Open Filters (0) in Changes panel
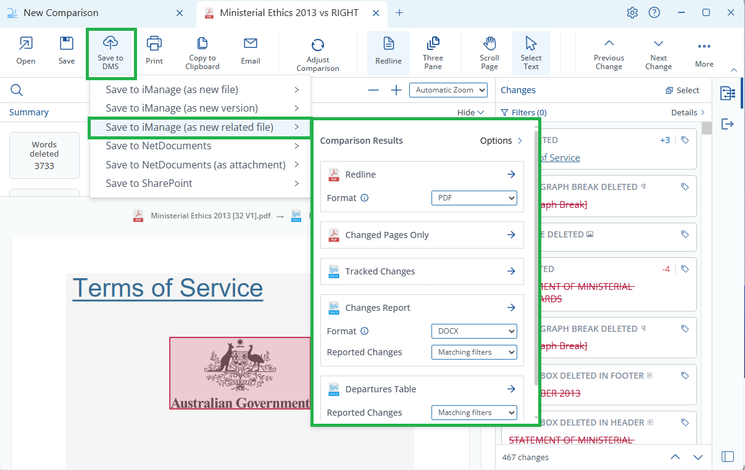Image resolution: width=745 pixels, height=470 pixels. [523, 112]
